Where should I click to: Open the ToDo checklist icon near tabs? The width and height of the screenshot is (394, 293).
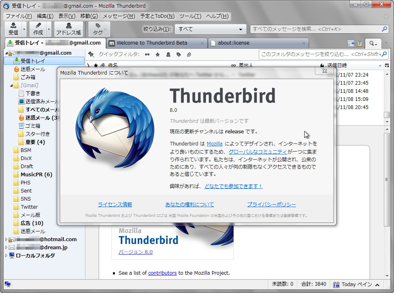point(360,43)
